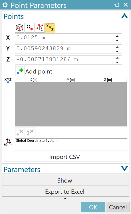
Task: Increase the X value with up arrow
Action: point(117,36)
